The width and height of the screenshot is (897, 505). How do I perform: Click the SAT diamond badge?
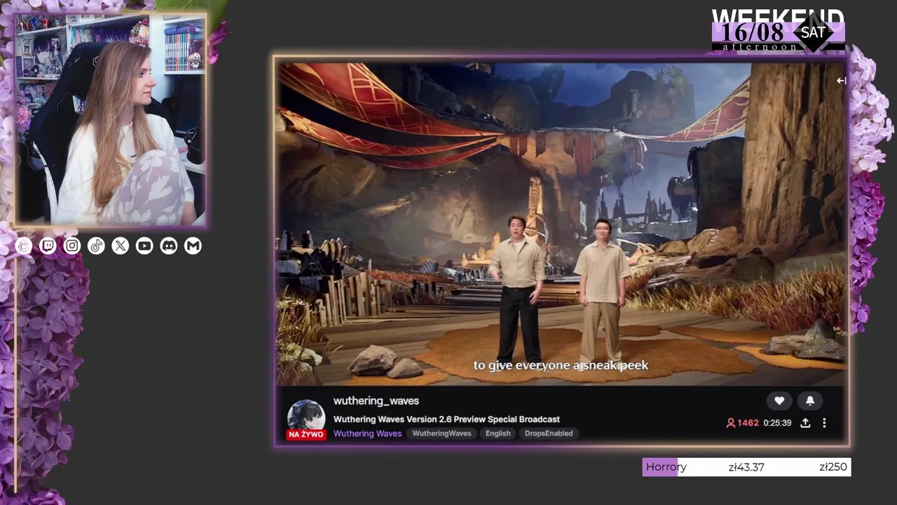click(x=813, y=32)
